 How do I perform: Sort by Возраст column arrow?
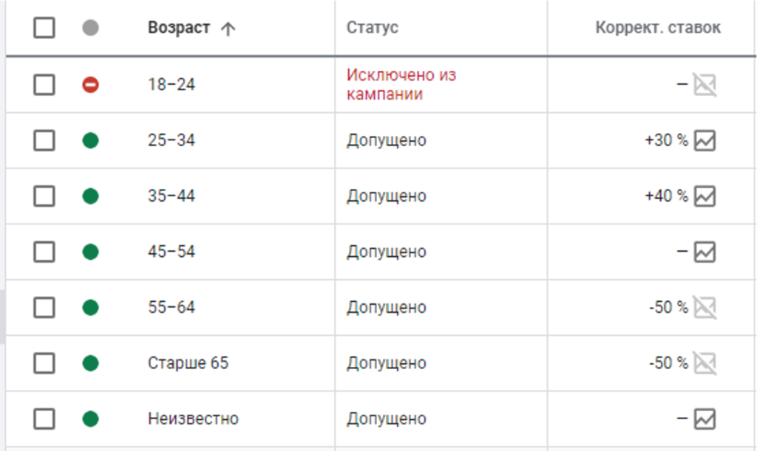click(x=228, y=29)
